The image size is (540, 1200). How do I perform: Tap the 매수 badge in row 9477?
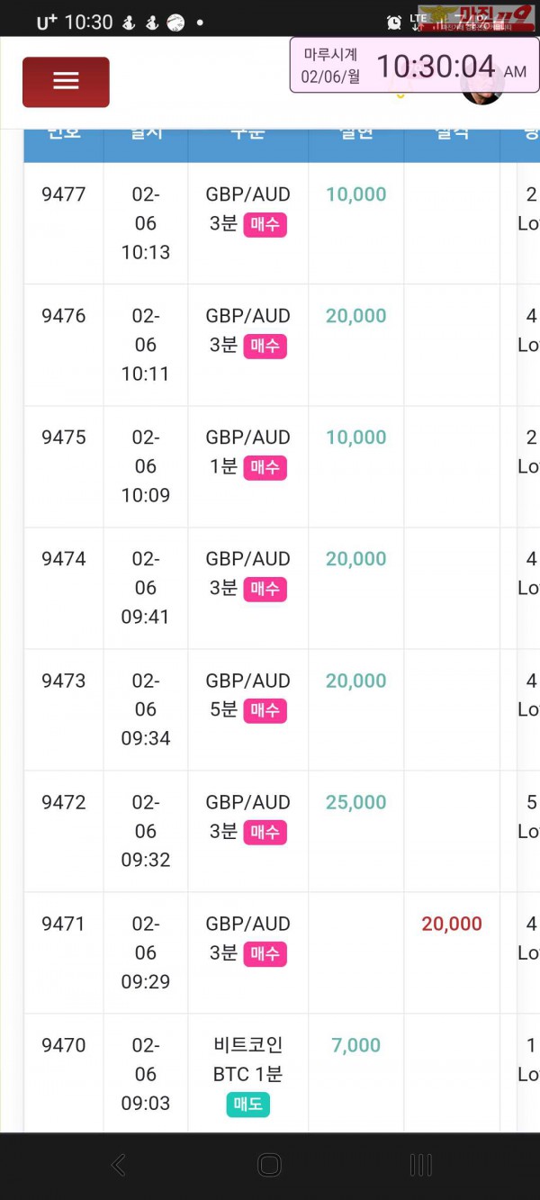click(x=265, y=224)
